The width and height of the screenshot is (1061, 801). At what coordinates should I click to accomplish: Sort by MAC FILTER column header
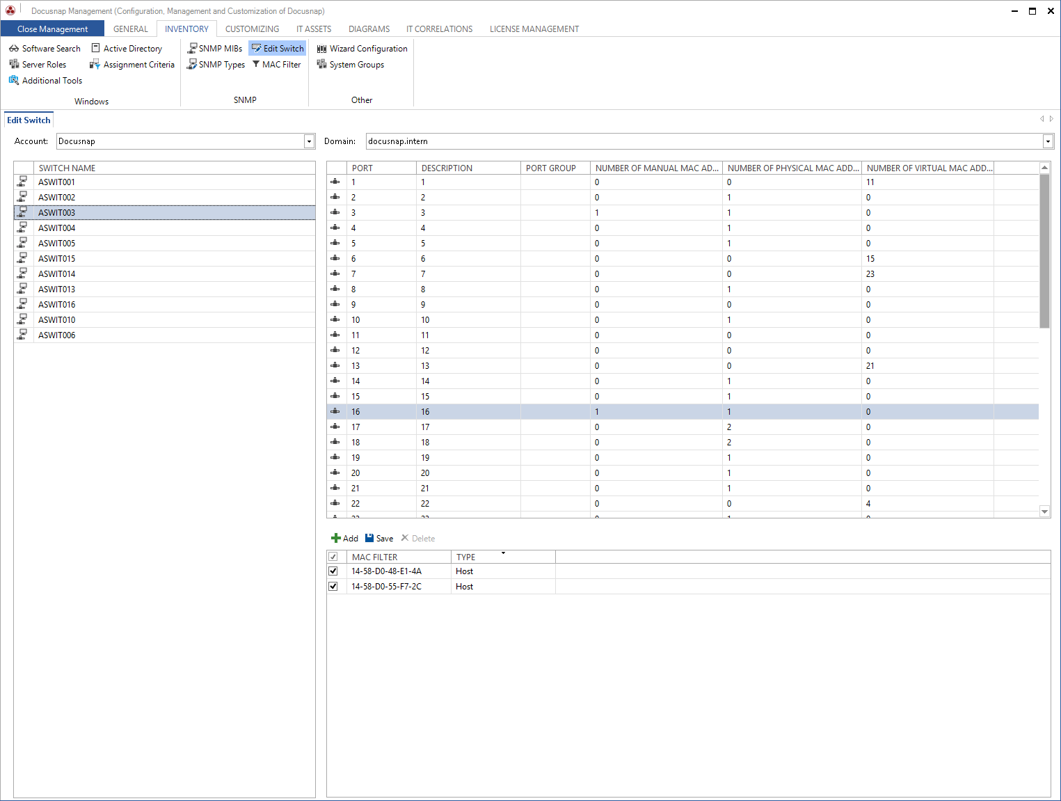point(399,557)
